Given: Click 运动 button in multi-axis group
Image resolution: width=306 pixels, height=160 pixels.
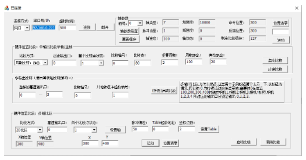Looking at the screenshot, I should point(151,143).
